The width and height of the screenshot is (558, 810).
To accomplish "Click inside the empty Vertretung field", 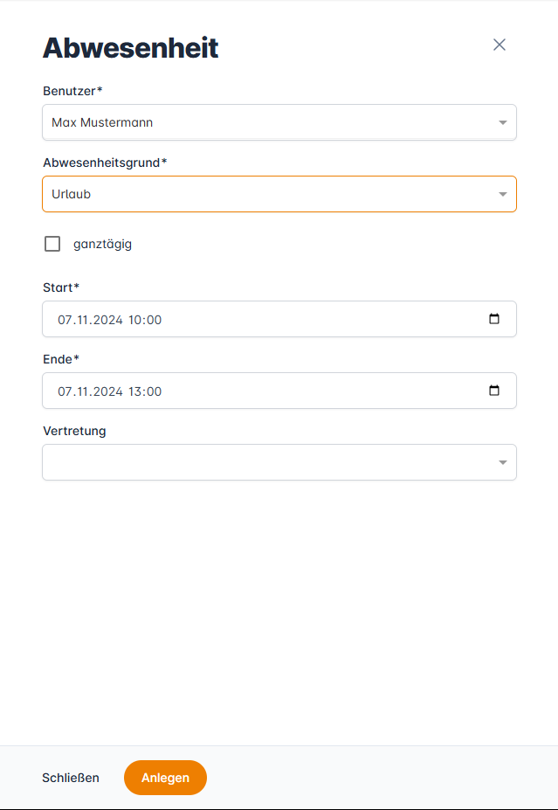I will coord(262,463).
